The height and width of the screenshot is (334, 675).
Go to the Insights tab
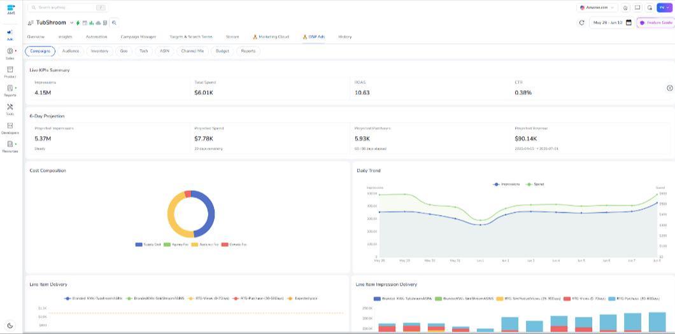pyautogui.click(x=64, y=37)
